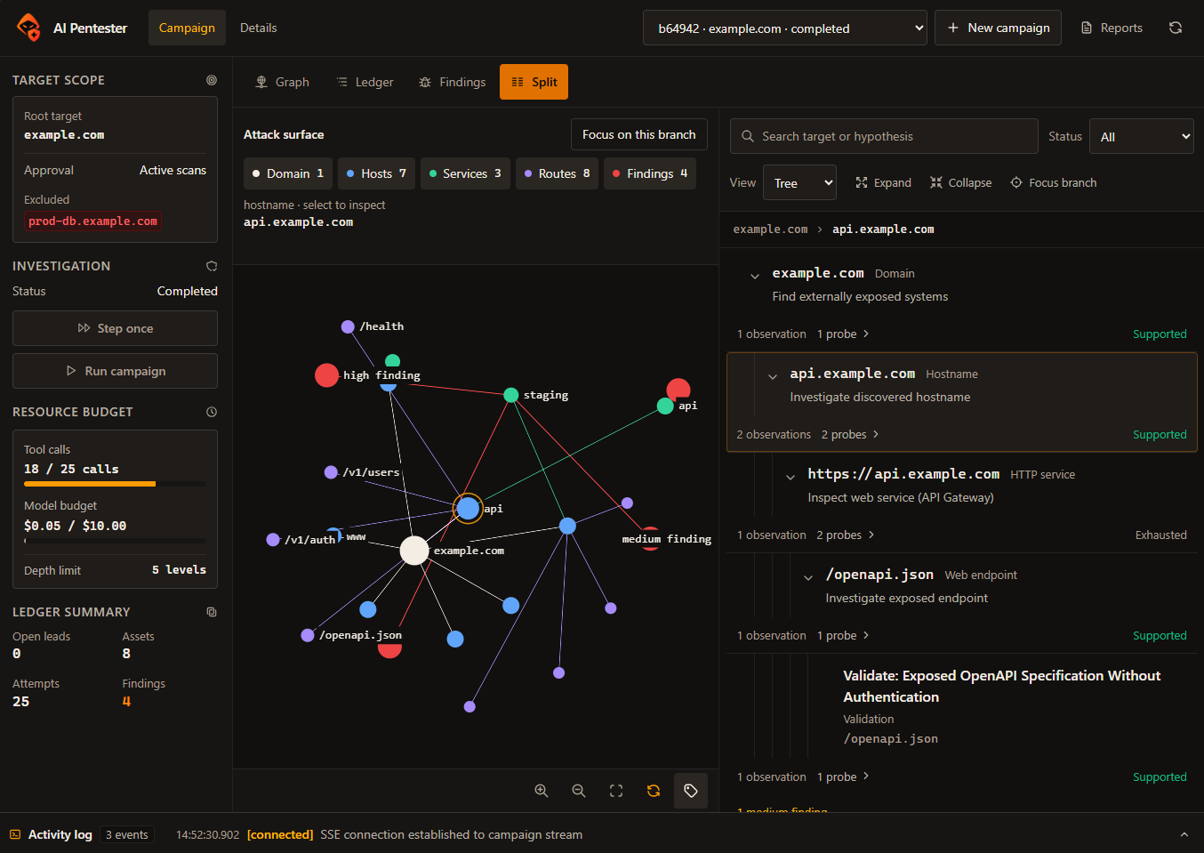Image resolution: width=1204 pixels, height=853 pixels.
Task: Collapse the example.com Domain tree row
Action: coord(755,276)
